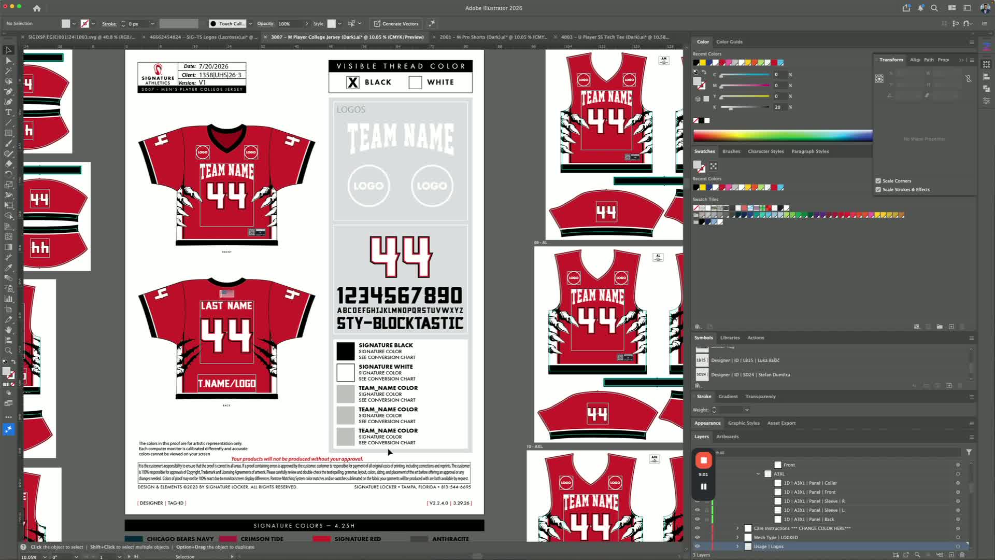Switch to the Artboards tab
The height and width of the screenshot is (560, 995).
coord(728,437)
